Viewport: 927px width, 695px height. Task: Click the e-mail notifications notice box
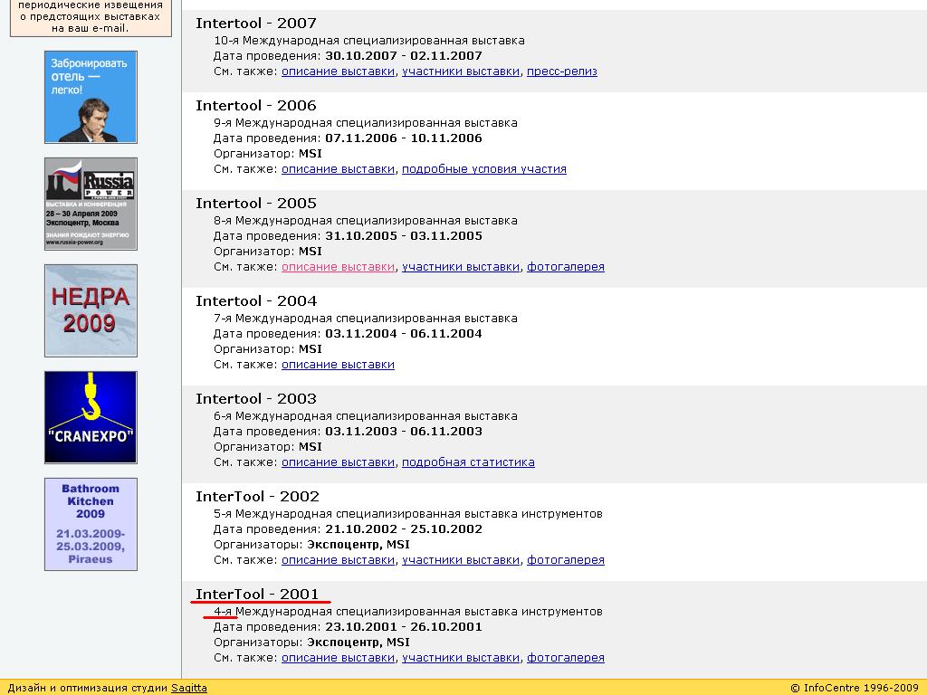click(91, 18)
